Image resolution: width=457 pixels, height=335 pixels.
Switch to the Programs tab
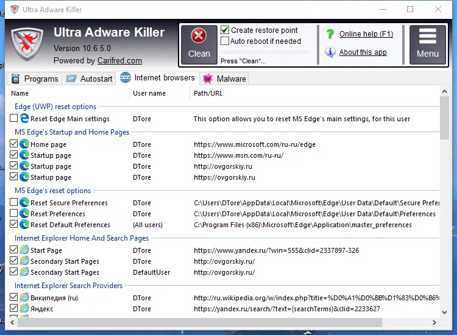[35, 79]
